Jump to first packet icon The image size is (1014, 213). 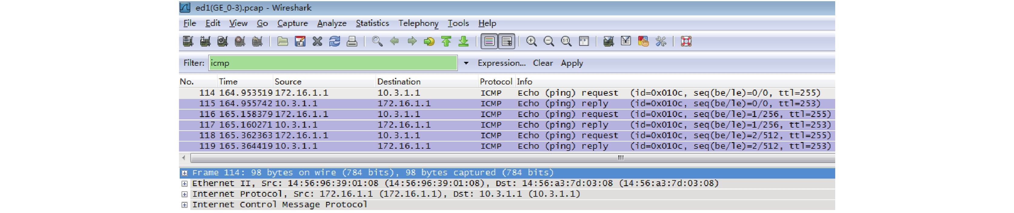pos(446,41)
